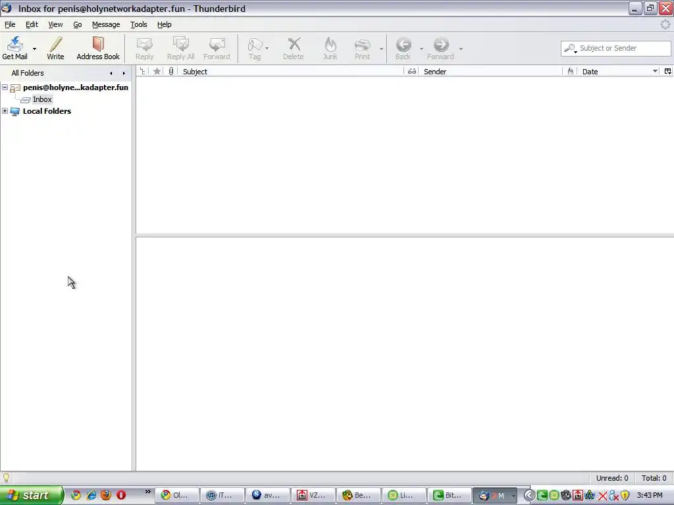Sort by the starred column header

[157, 71]
